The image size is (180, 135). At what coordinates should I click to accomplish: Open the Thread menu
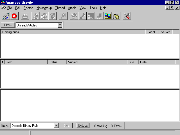(x=60, y=8)
